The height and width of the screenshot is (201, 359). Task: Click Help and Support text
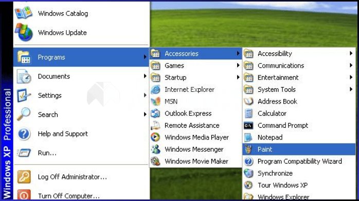pos(63,134)
